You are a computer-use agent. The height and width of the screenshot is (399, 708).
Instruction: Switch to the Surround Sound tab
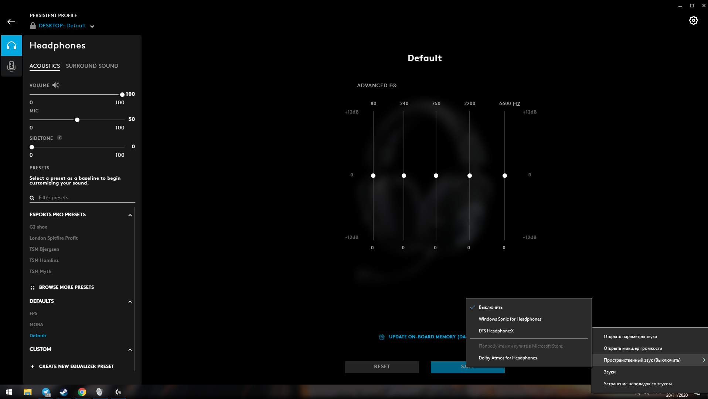click(92, 66)
